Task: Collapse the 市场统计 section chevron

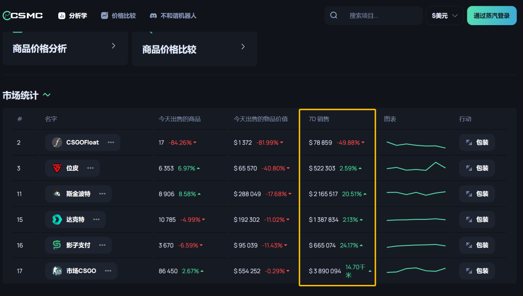Action: 47,95
